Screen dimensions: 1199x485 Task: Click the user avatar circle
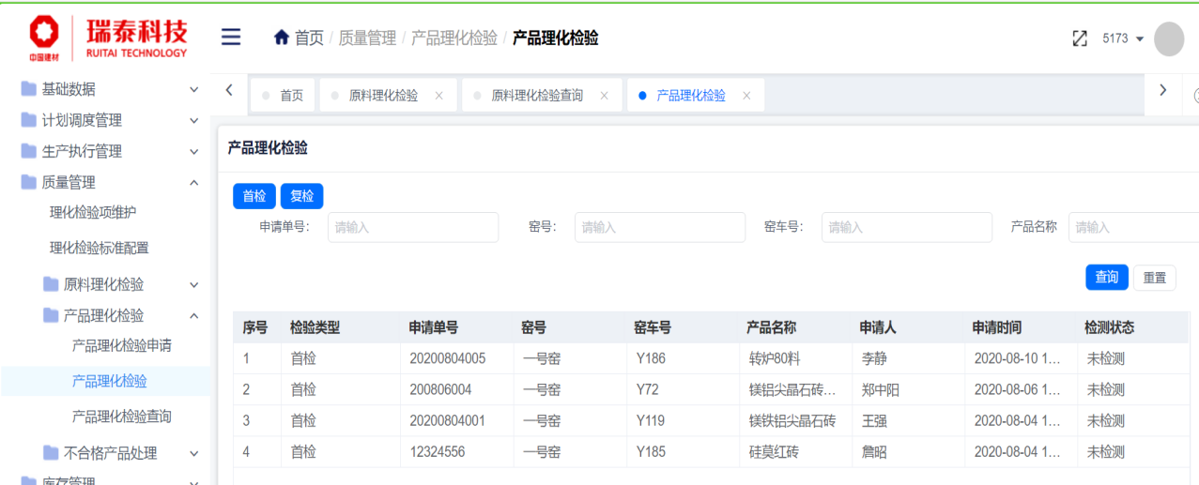[x=1168, y=38]
